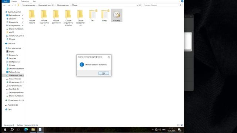Go up one folder level
The image size is (237, 133).
click(x=15, y=5)
